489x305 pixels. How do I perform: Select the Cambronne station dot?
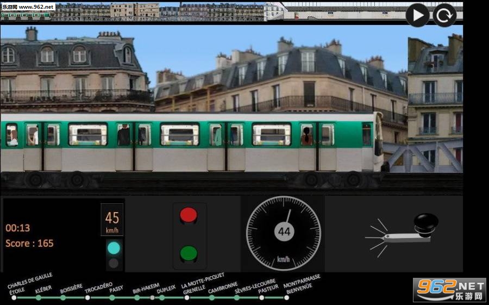click(x=212, y=297)
